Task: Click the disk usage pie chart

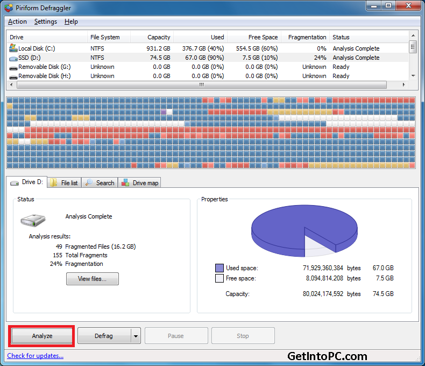Action: pos(304,230)
